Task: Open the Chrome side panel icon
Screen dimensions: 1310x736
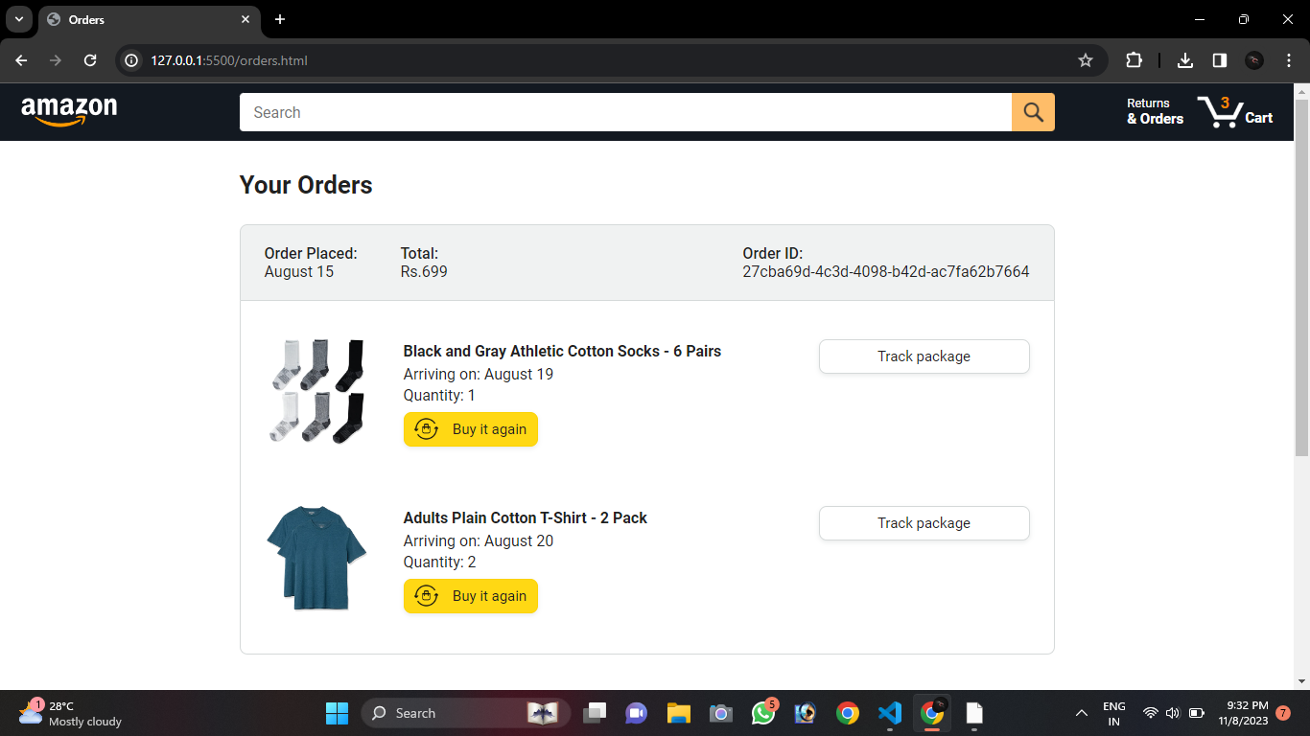Action: click(x=1219, y=59)
